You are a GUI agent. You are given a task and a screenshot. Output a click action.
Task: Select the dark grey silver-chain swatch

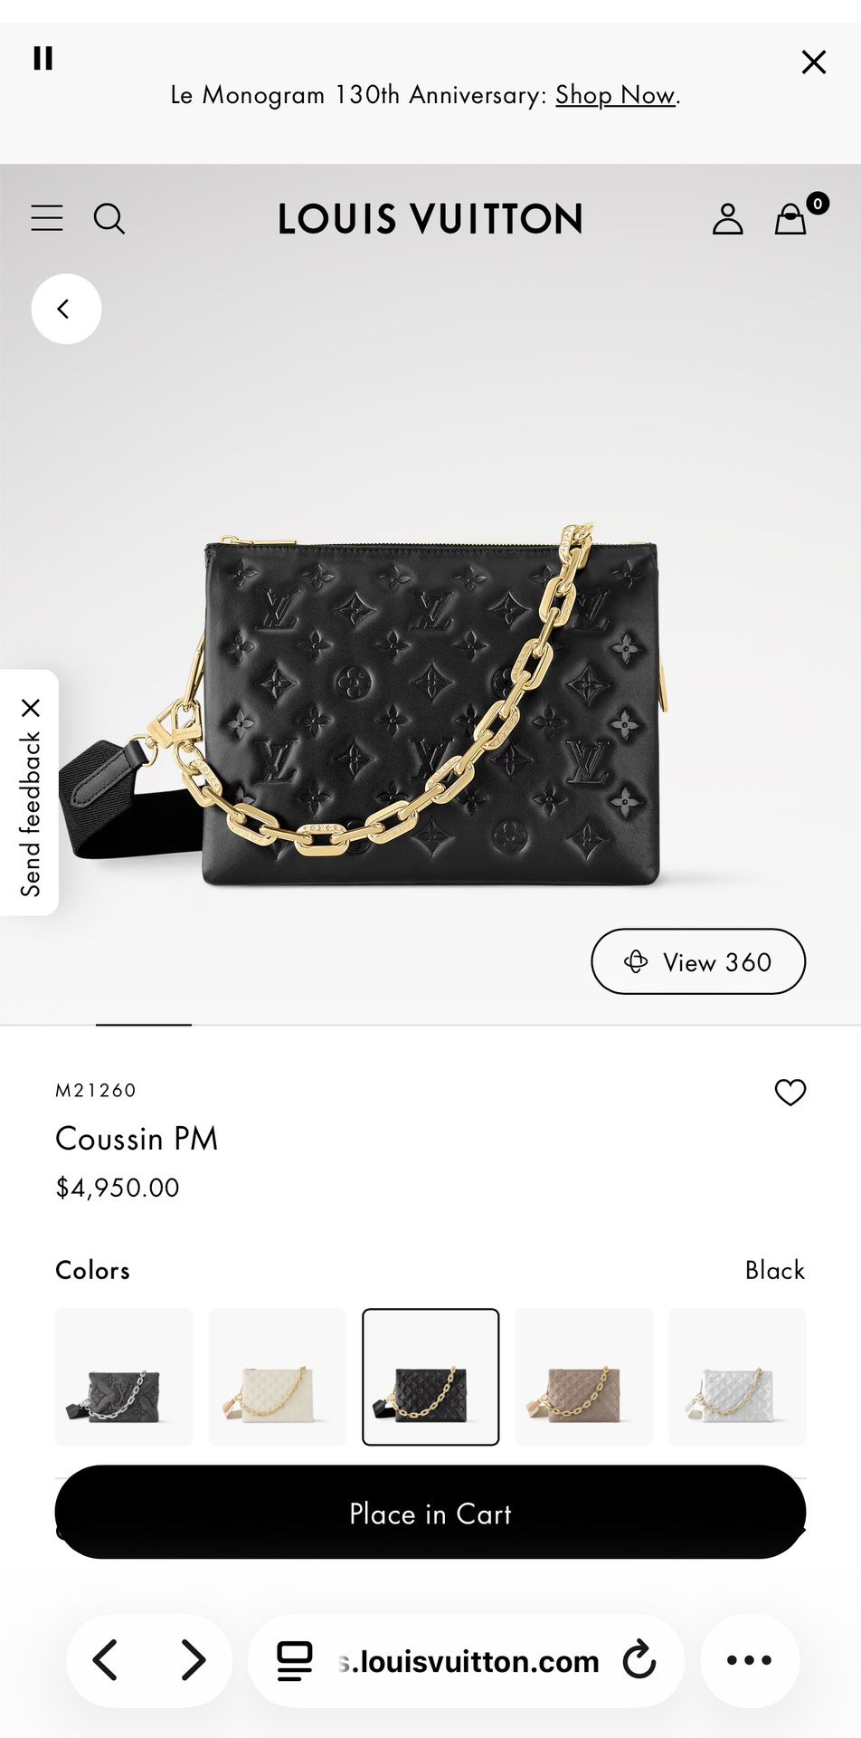click(x=124, y=1377)
